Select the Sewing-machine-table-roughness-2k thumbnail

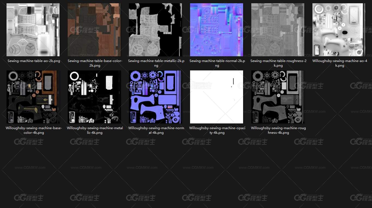pos(278,30)
